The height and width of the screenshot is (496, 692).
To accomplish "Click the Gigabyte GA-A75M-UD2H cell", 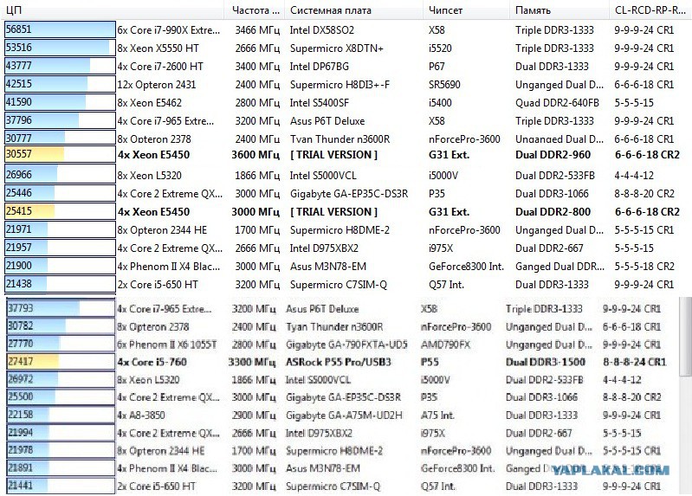I will point(344,415).
